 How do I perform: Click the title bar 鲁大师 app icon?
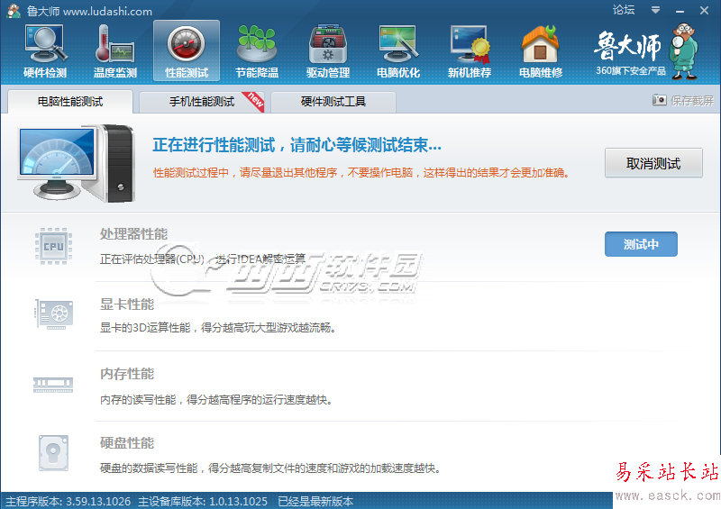14,11
